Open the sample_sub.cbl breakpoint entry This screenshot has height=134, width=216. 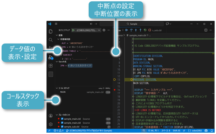(84, 127)
